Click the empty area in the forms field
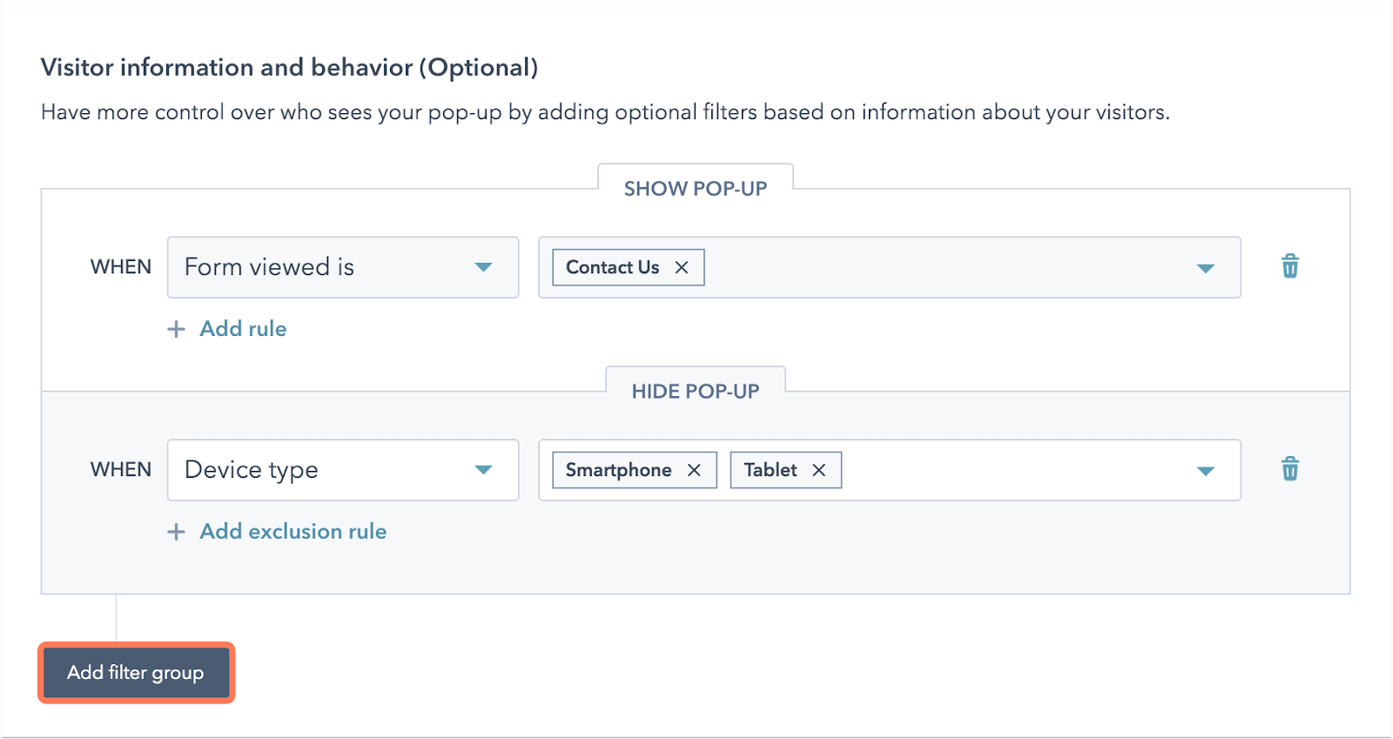Screen dimensions: 1393x739 [x=940, y=267]
